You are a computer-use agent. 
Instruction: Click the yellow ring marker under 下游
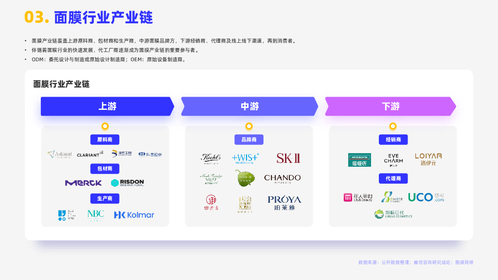point(393,126)
